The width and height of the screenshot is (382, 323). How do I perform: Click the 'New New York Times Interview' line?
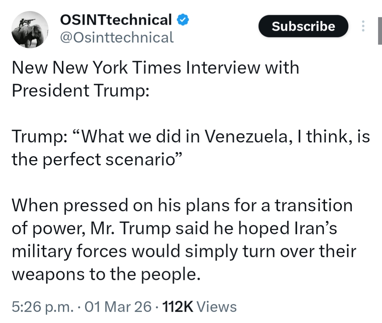tap(155, 68)
